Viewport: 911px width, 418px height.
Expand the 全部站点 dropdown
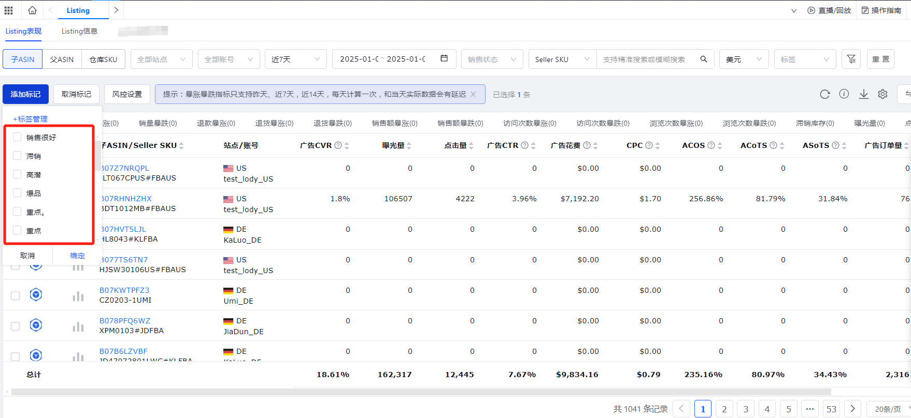(x=161, y=59)
